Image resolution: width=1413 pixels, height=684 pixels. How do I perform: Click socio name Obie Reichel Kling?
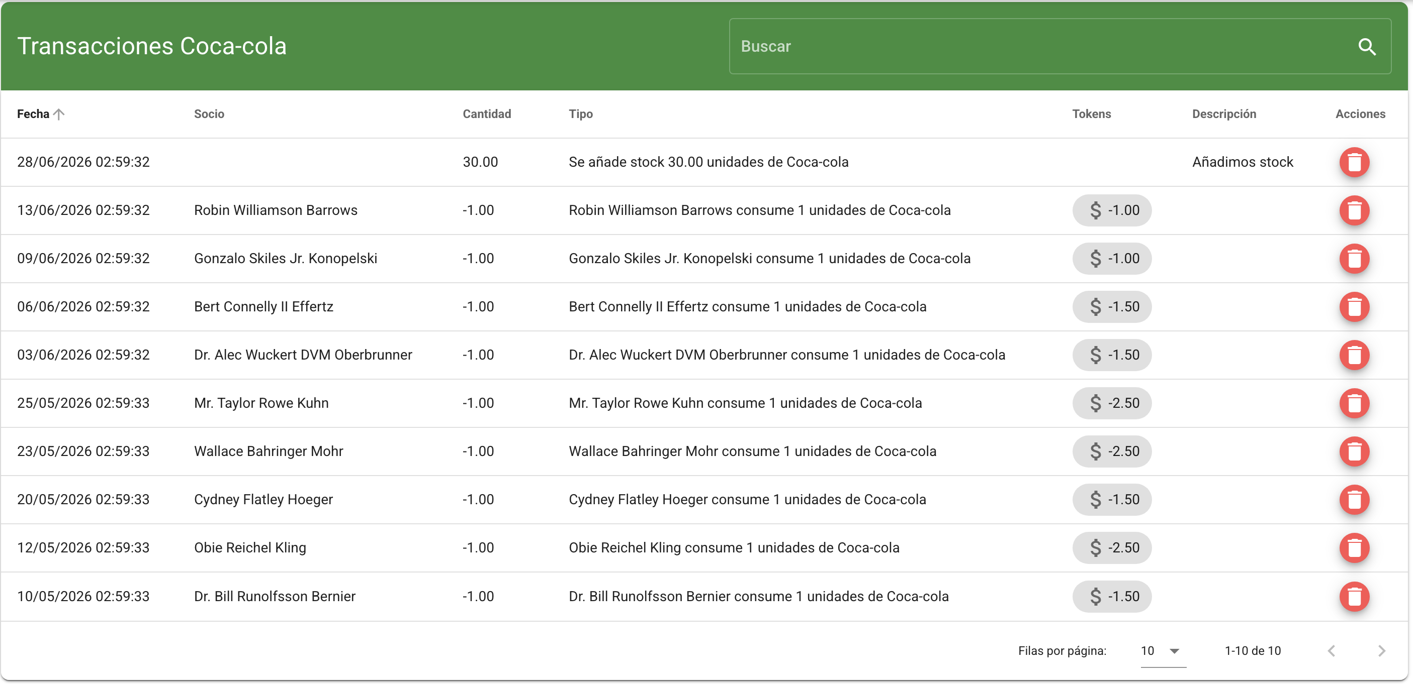[249, 547]
